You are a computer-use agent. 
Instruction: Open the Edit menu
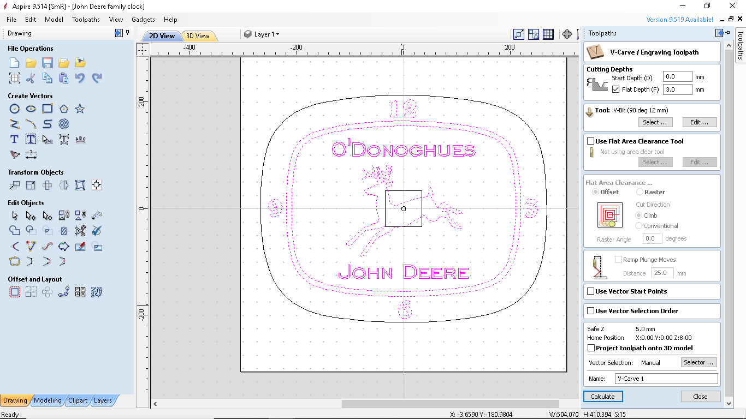point(31,20)
